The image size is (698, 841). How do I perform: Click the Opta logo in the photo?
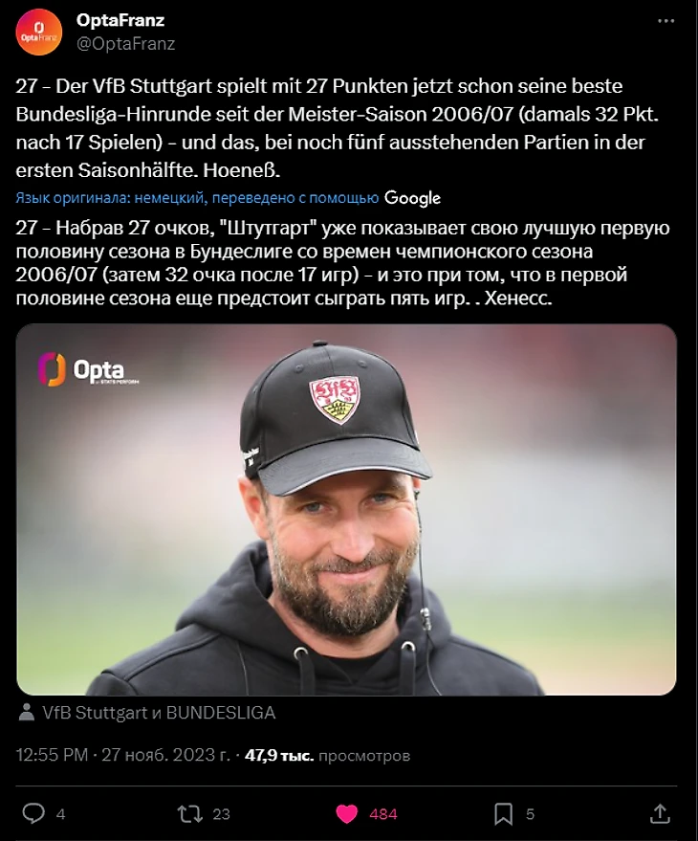coord(89,369)
